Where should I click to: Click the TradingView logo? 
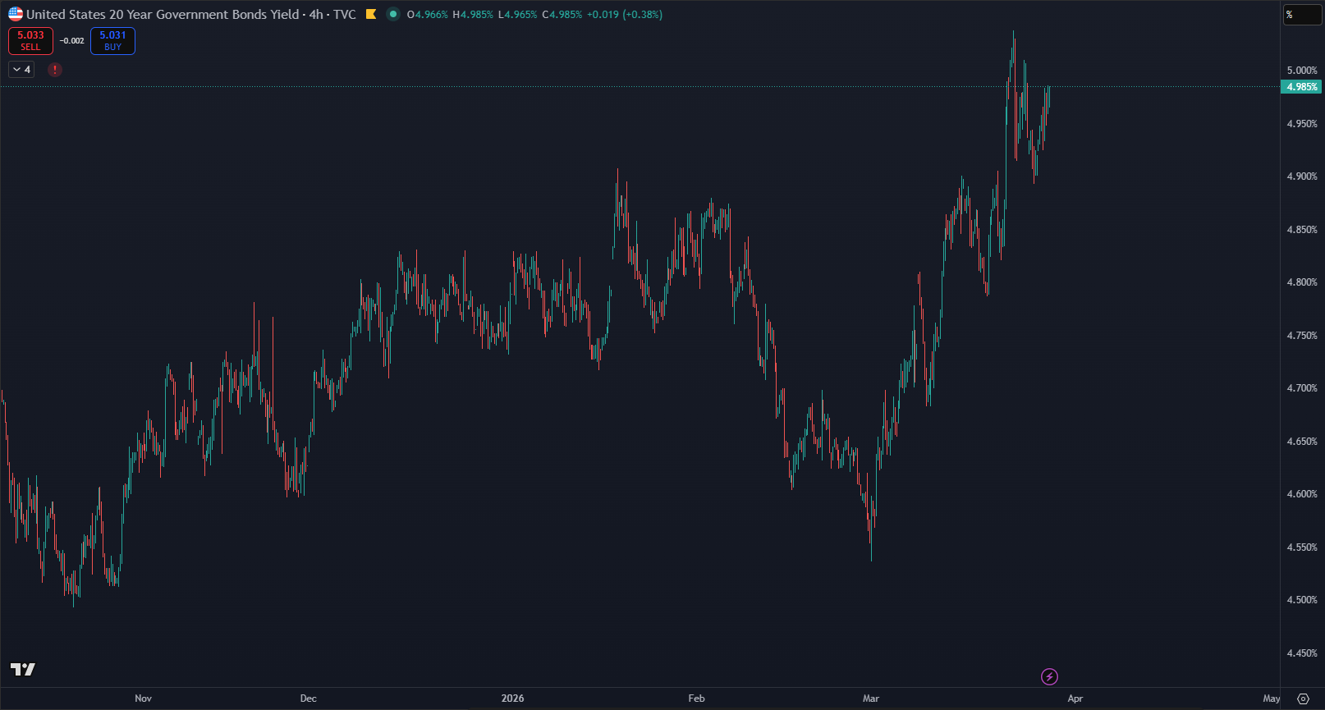(x=23, y=669)
